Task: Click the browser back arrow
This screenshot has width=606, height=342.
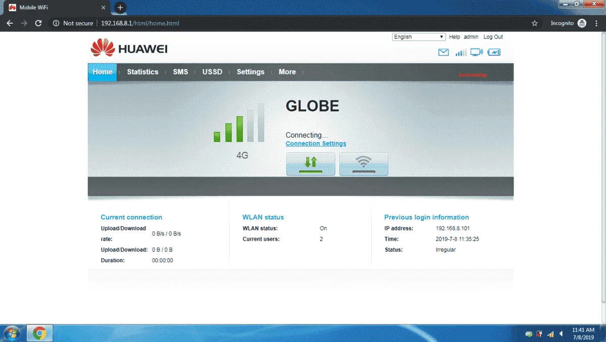Action: coord(10,23)
